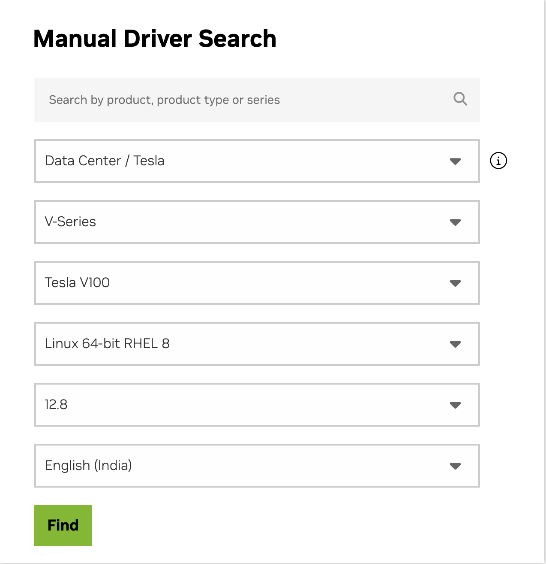Open the 12.8 version dropdown

click(256, 405)
